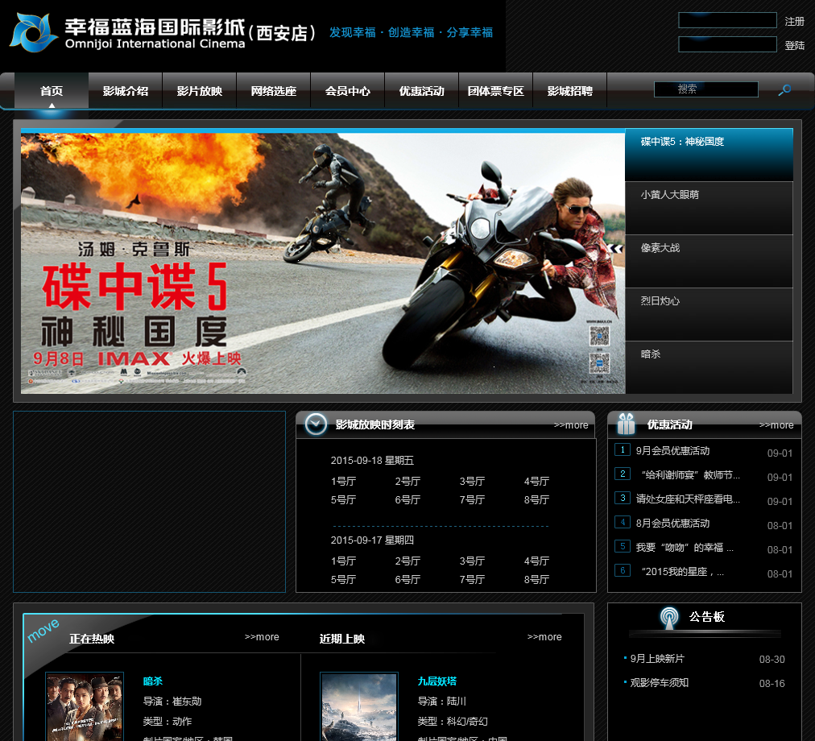This screenshot has height=741, width=815.
Task: Open the 观影停车须知 announcement
Action: [659, 682]
